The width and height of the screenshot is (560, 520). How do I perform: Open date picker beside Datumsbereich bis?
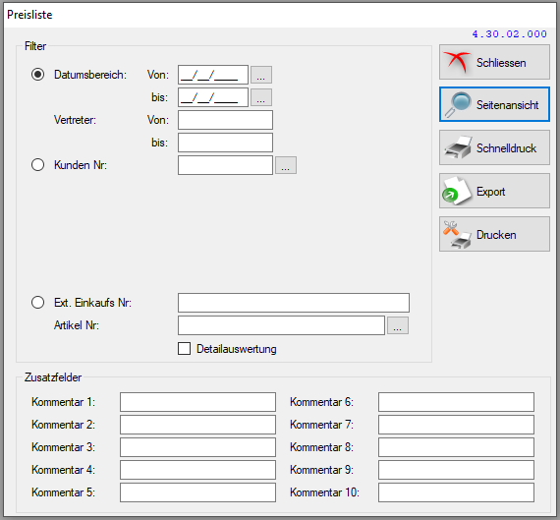coord(261,97)
